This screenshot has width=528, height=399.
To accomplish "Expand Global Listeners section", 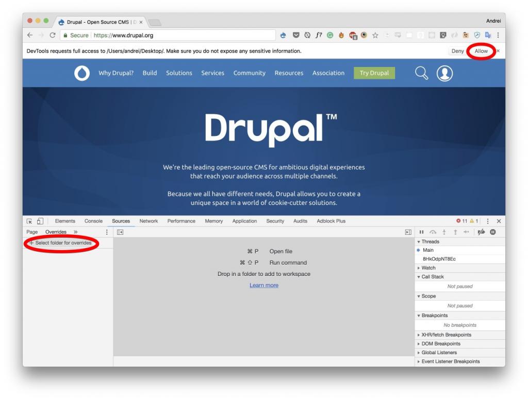I will (x=419, y=353).
